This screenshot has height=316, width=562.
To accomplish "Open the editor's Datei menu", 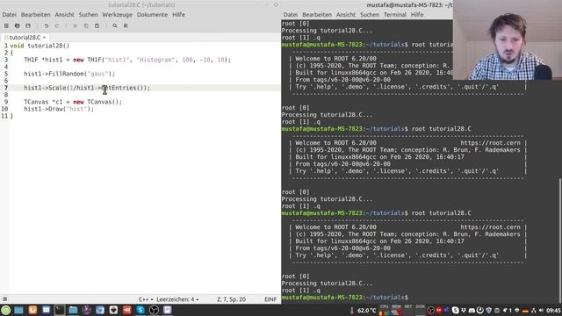I will tap(10, 15).
